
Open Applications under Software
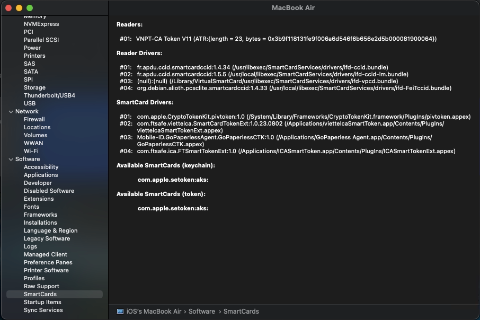(x=41, y=175)
